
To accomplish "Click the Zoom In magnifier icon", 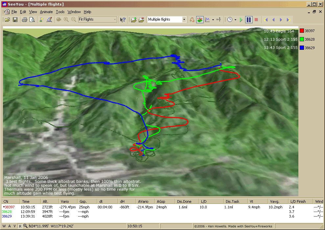I will (x=66, y=20).
